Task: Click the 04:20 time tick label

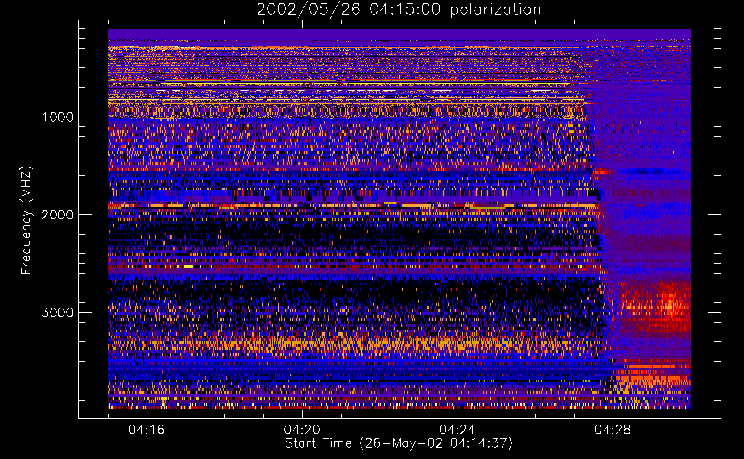Action: [x=302, y=430]
